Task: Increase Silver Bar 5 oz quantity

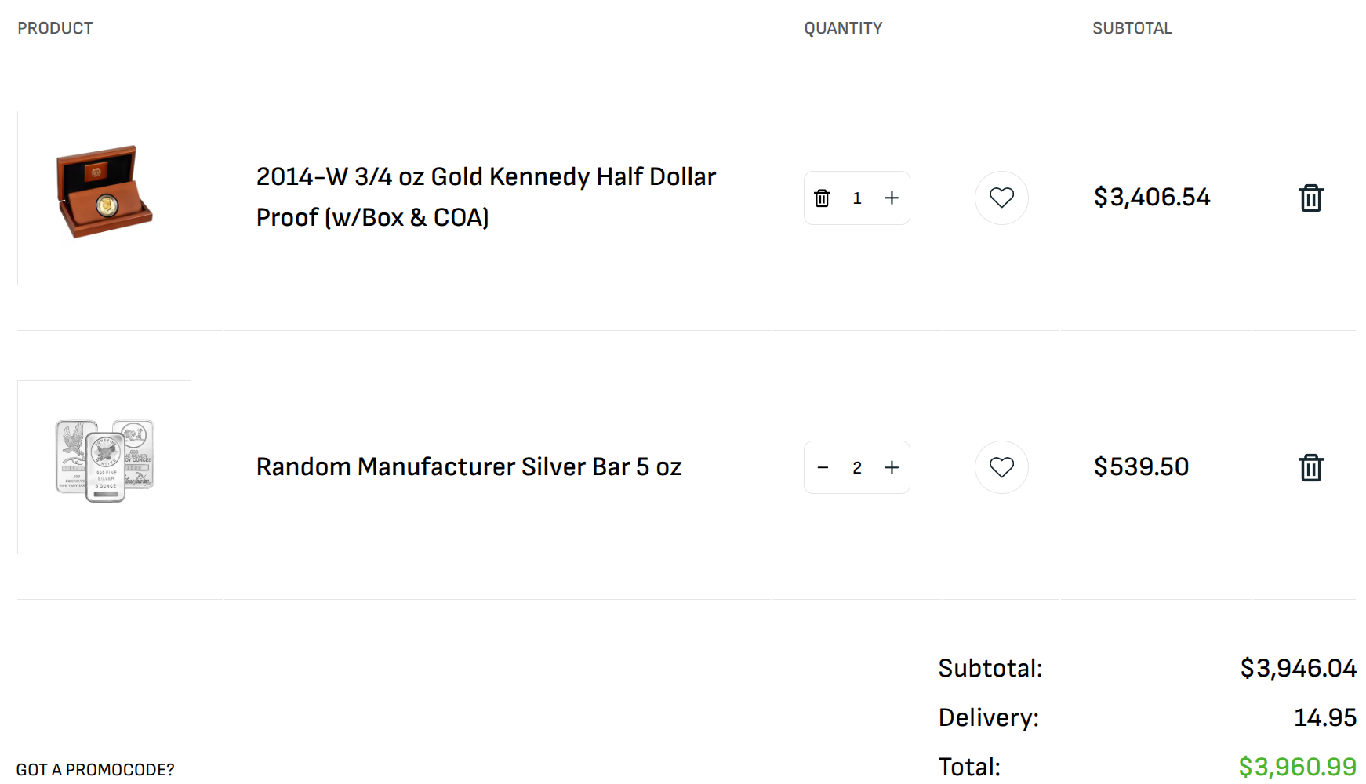Action: pyautogui.click(x=892, y=468)
